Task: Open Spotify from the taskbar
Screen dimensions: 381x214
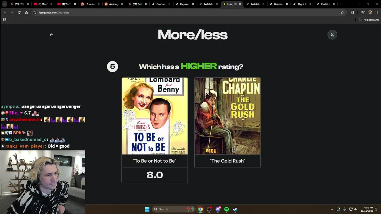Action: pos(227,209)
